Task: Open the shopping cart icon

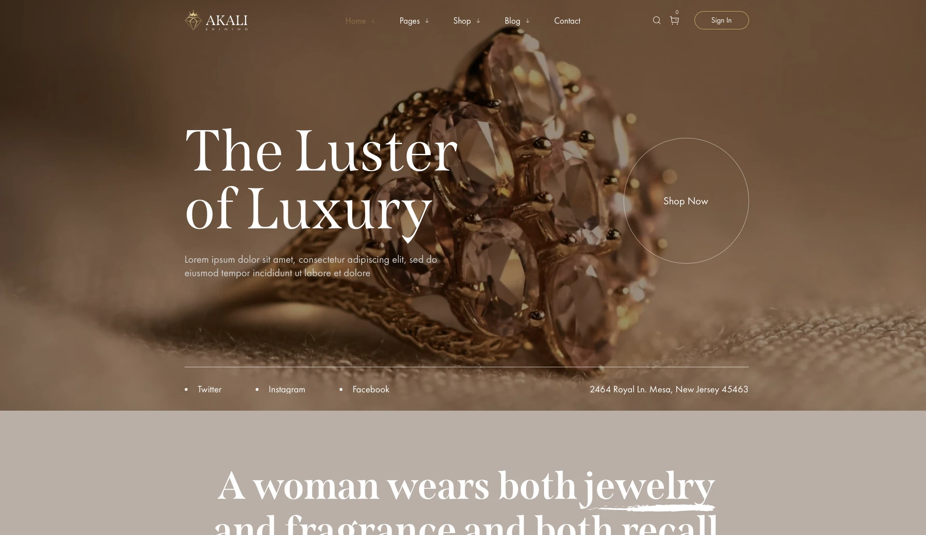Action: pos(674,20)
